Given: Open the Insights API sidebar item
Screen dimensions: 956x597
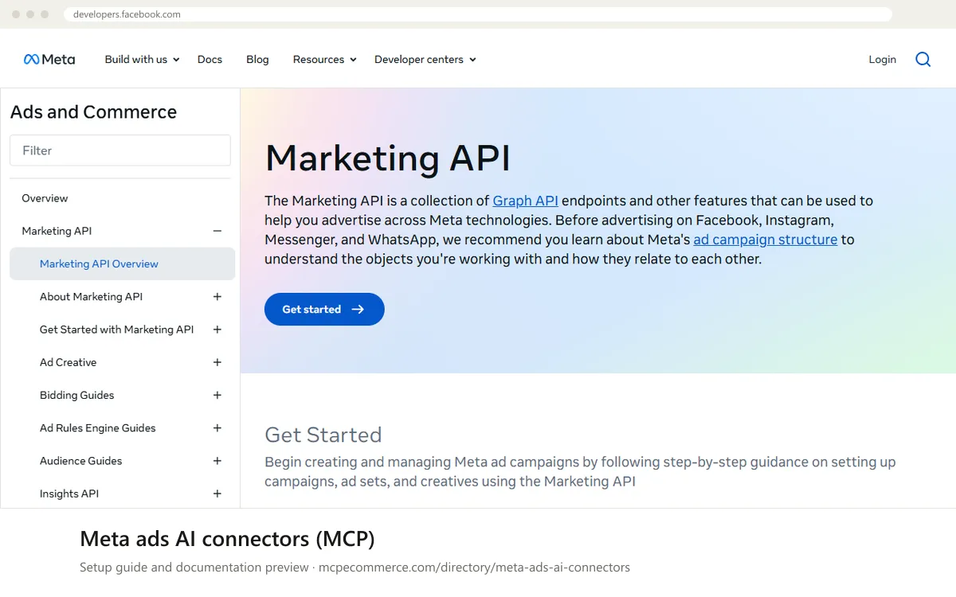Looking at the screenshot, I should 69,494.
